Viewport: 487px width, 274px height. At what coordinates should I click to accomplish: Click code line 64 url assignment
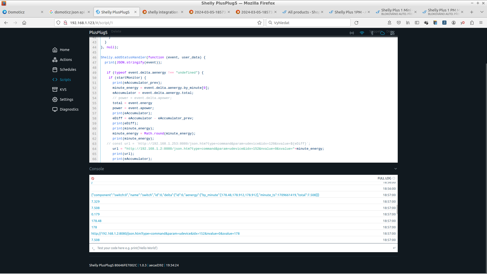click(x=218, y=149)
